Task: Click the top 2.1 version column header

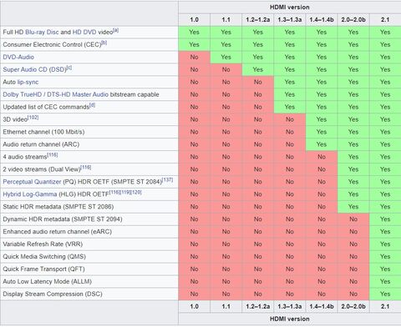Action: point(385,20)
